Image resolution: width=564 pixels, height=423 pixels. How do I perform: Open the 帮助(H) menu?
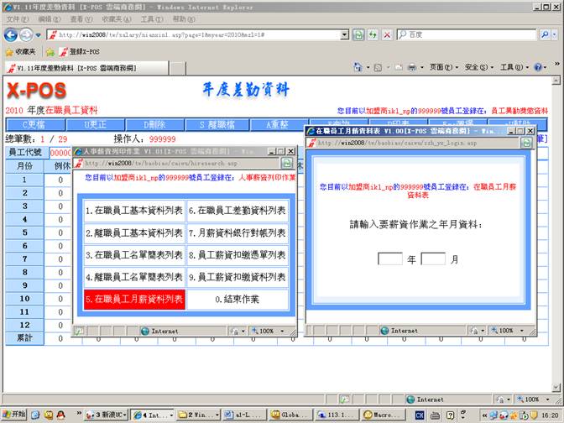pyautogui.click(x=182, y=18)
